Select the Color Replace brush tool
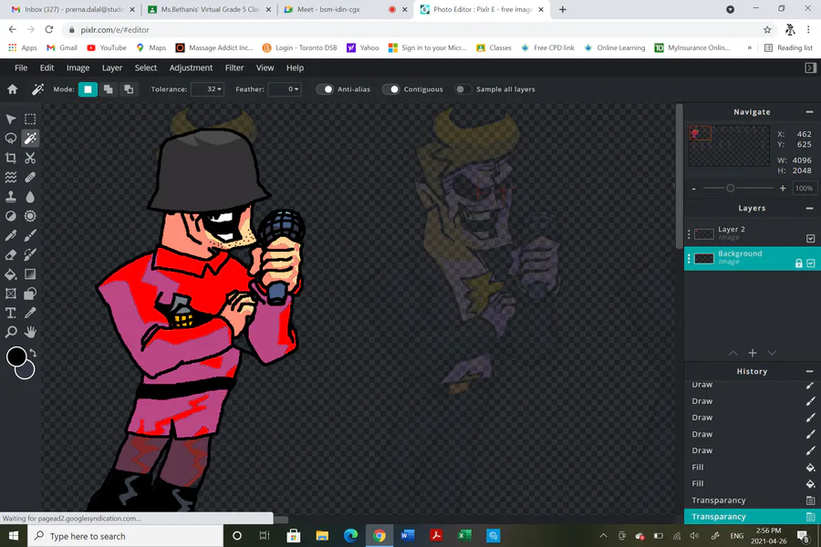The height and width of the screenshot is (547, 821). point(30,255)
